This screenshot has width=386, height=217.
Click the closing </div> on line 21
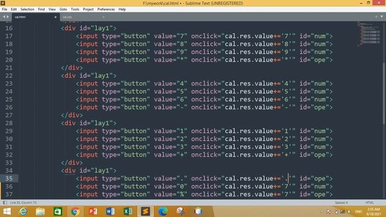72,68
